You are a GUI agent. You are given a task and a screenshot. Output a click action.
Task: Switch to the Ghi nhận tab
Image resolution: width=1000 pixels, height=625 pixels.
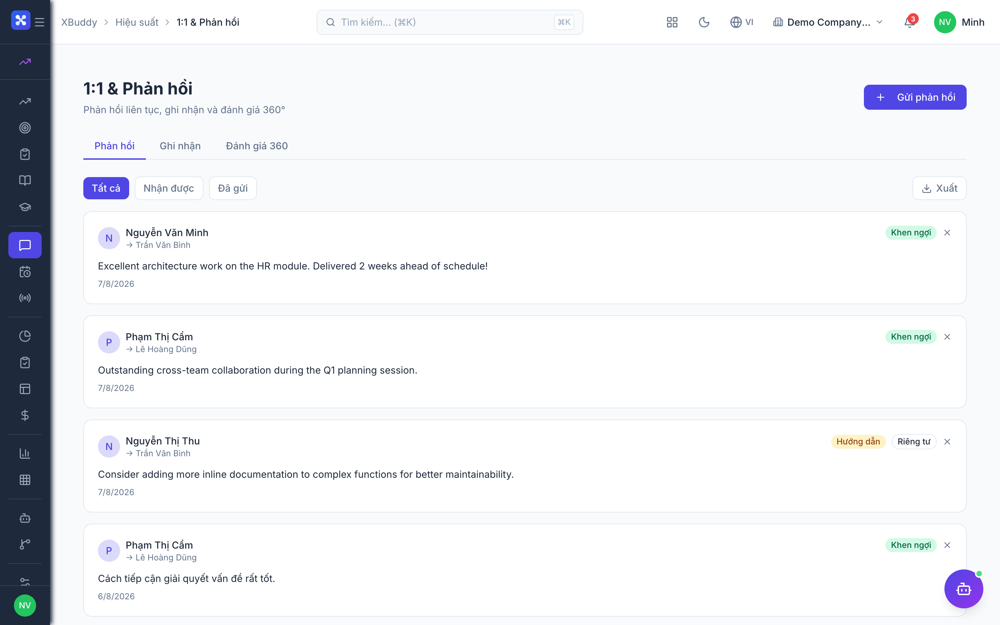[180, 146]
